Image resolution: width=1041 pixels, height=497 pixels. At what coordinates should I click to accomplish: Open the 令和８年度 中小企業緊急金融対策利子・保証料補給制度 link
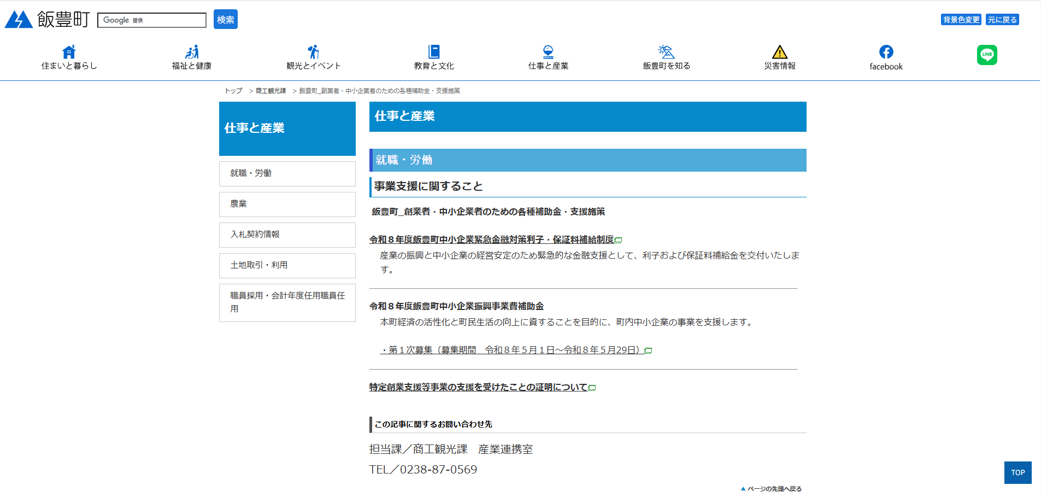492,239
